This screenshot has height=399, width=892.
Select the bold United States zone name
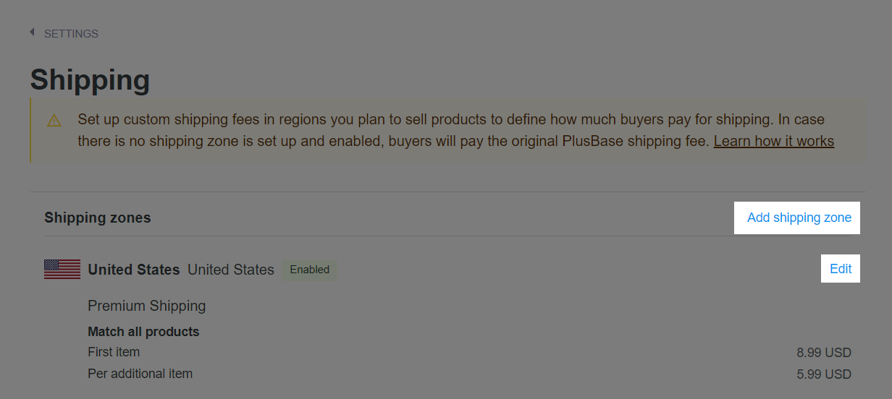tap(134, 270)
